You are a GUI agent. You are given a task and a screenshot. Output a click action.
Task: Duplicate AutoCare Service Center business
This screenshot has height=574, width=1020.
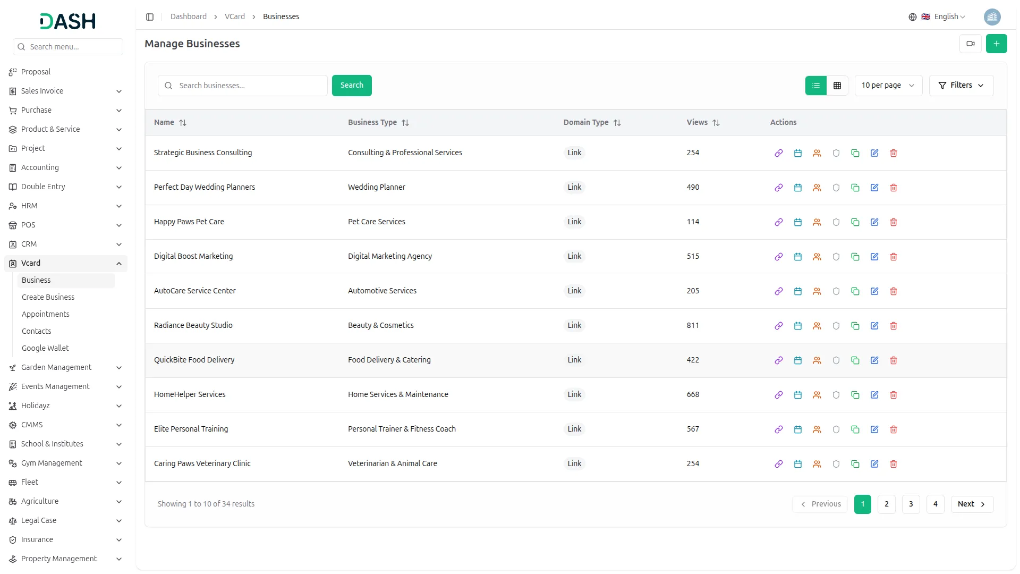tap(855, 291)
